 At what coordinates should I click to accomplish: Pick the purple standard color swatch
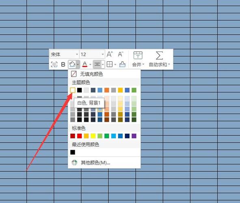click(x=134, y=136)
